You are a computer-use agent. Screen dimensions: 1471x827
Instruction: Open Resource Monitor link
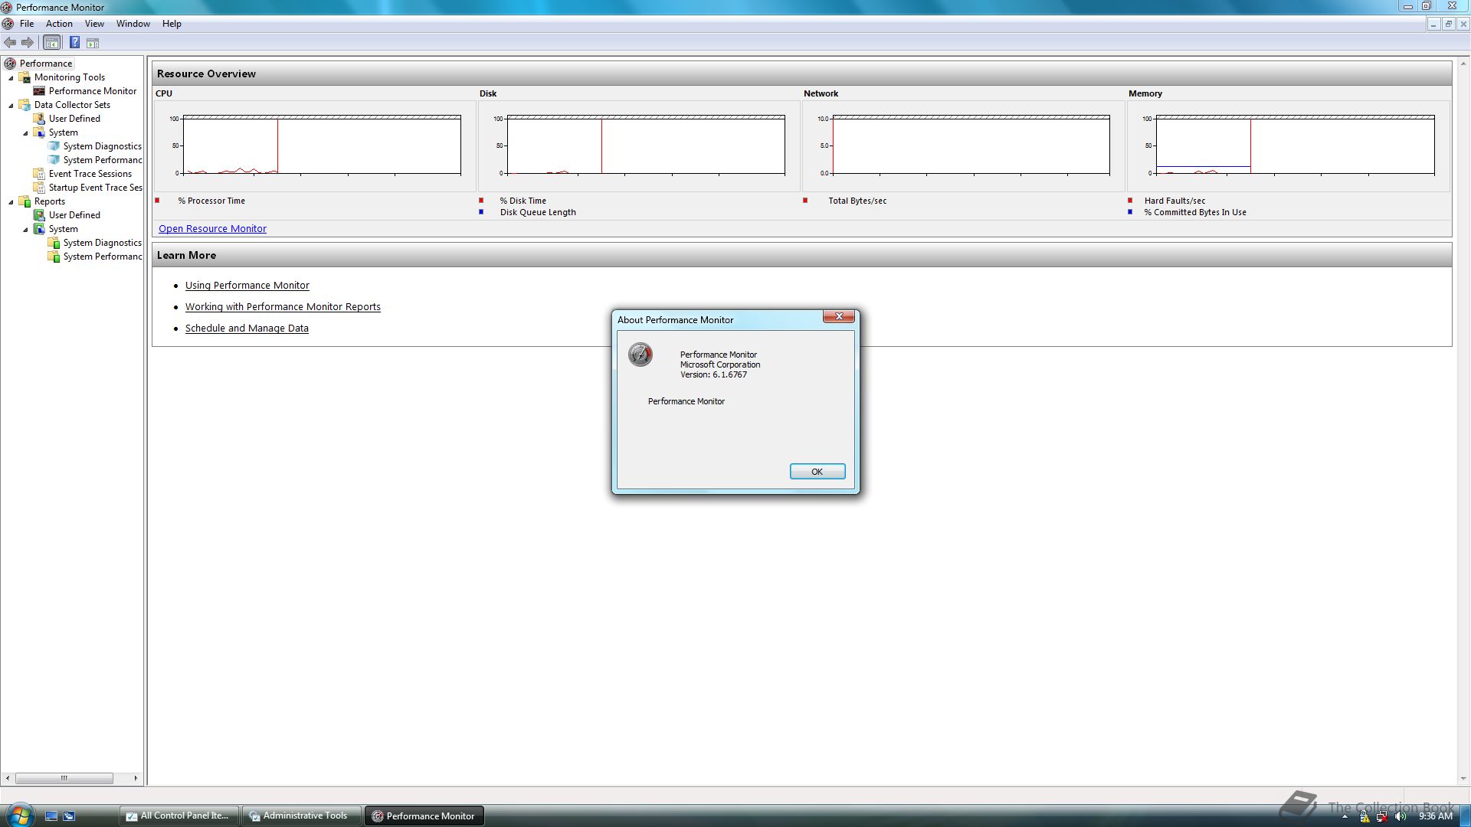click(x=212, y=229)
